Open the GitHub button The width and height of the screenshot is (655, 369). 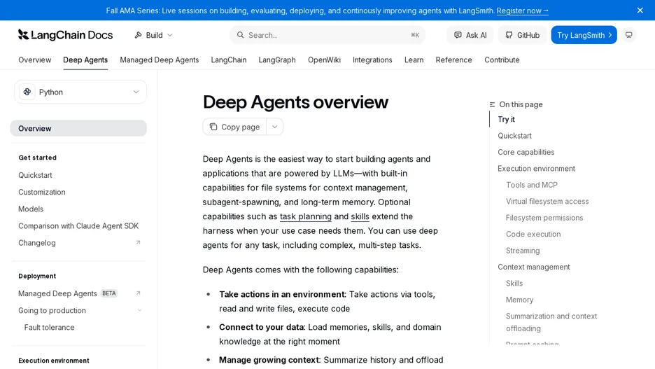[522, 35]
